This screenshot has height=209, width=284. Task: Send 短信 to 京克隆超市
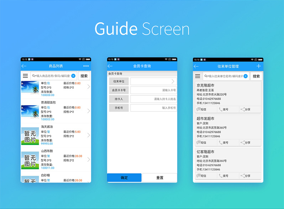(202, 109)
